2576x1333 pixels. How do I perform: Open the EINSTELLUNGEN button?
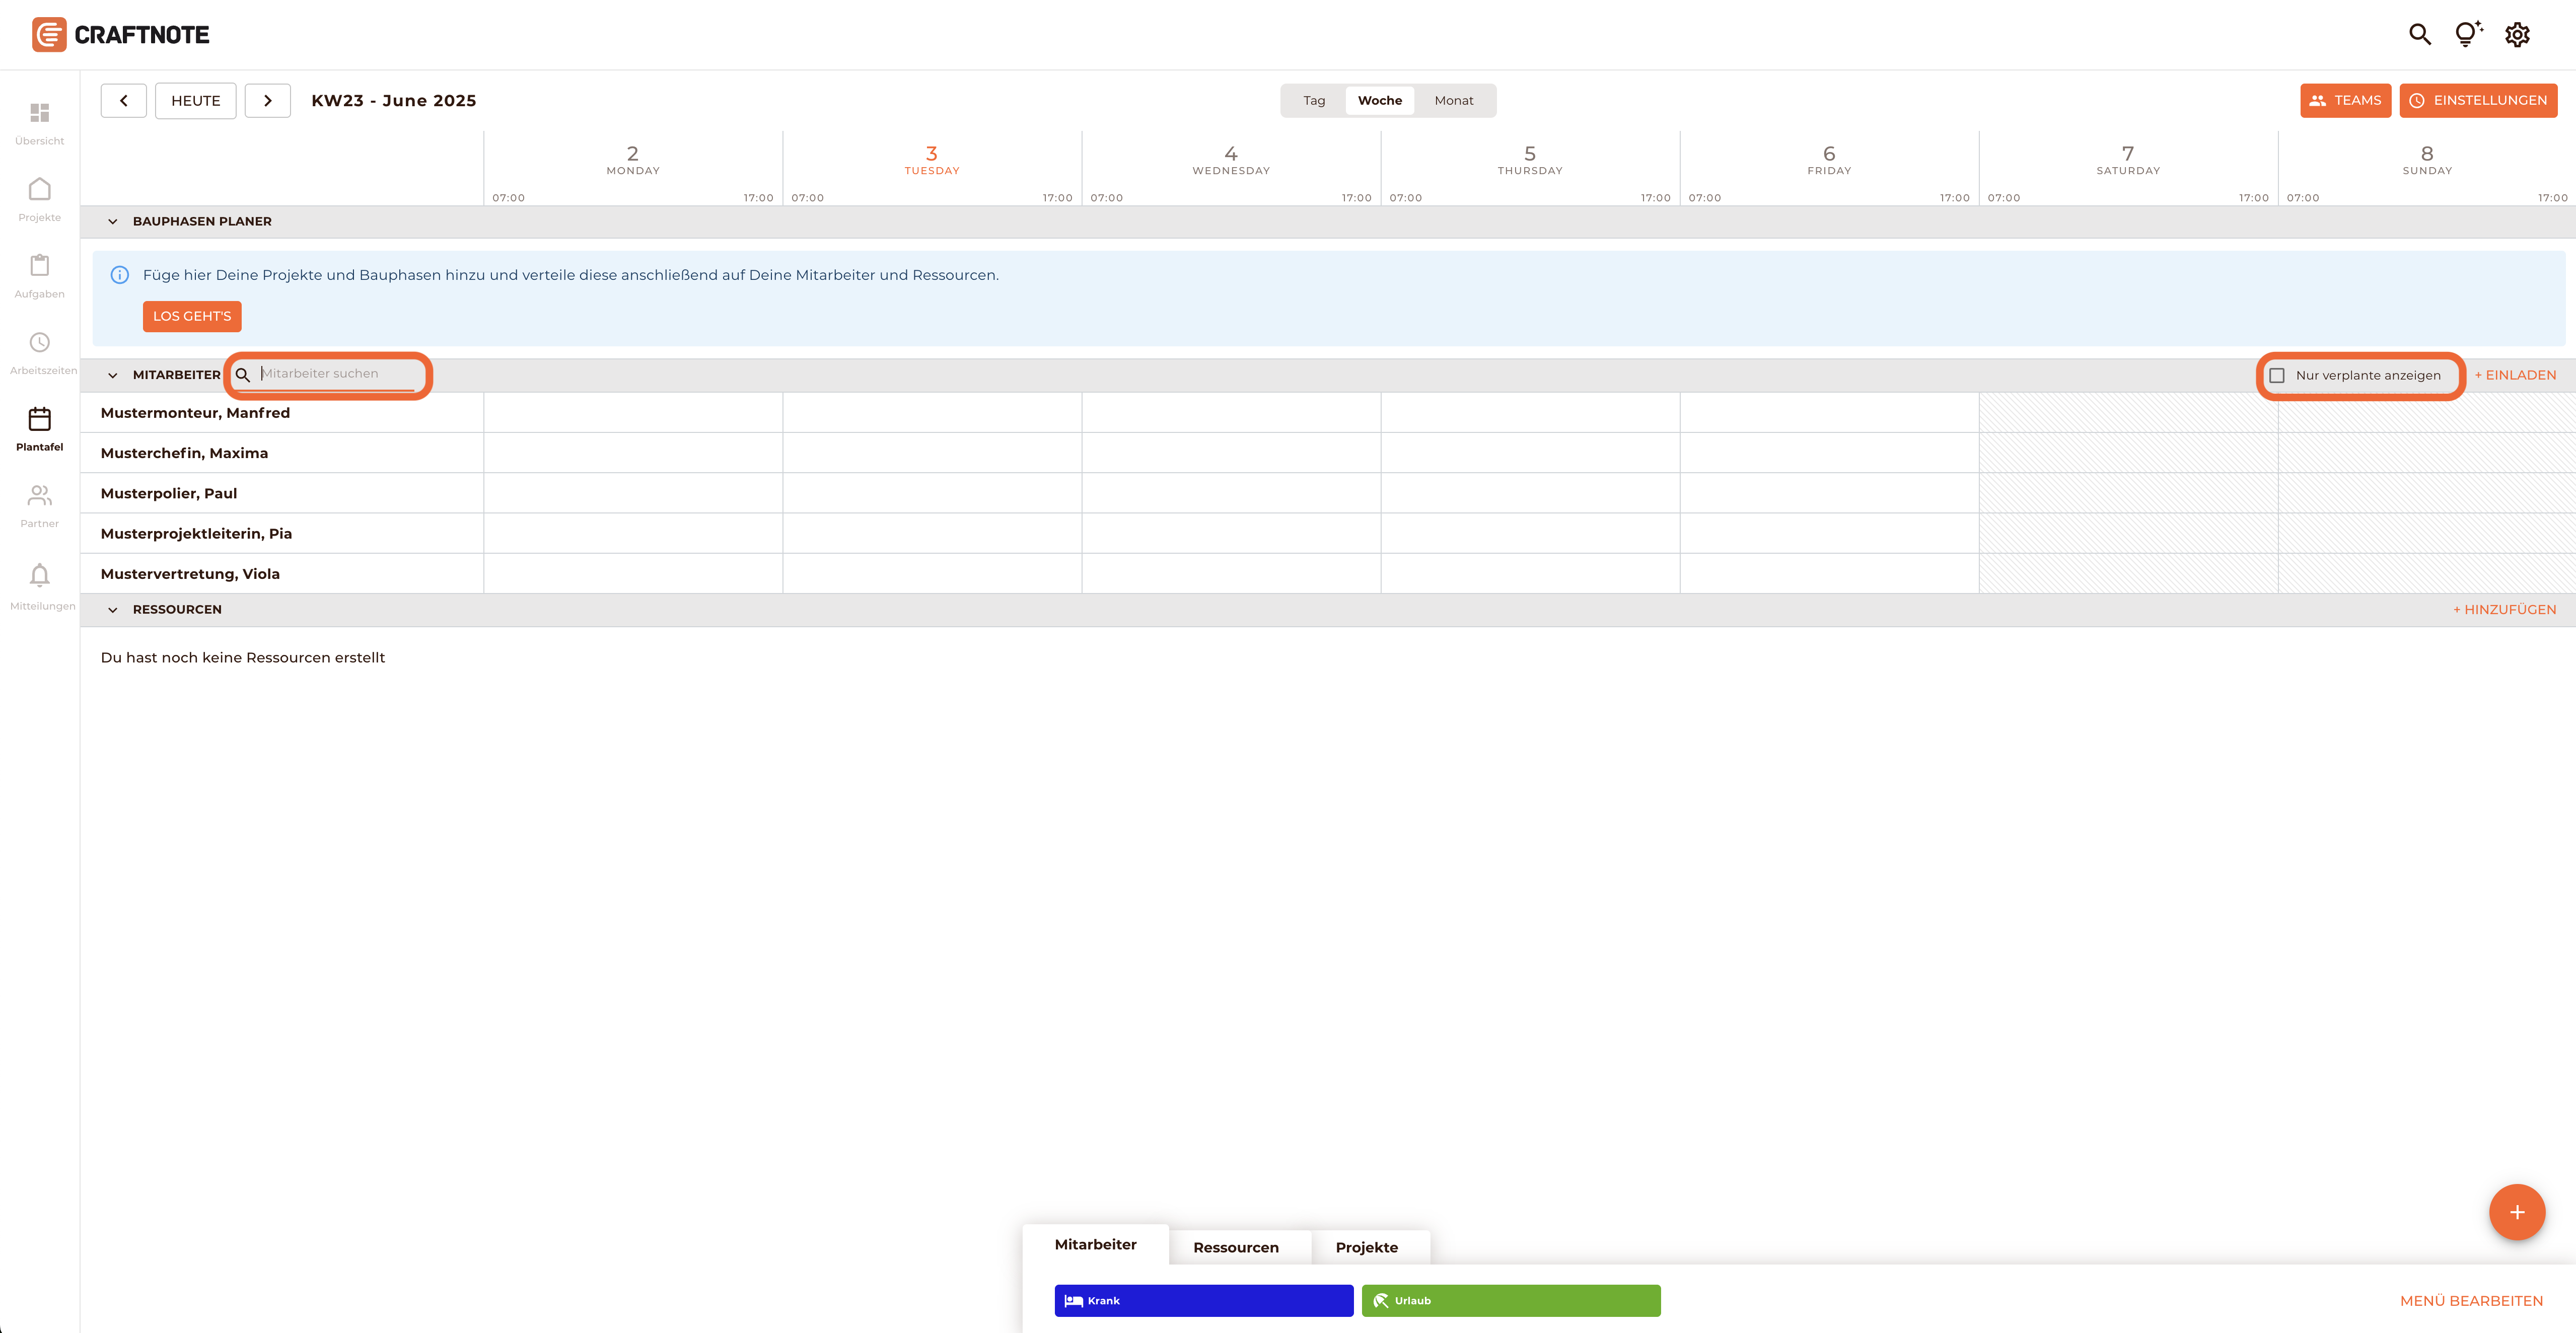pos(2478,101)
